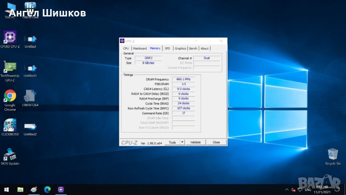Open File Explorer from the taskbar
346x195 pixels.
[20, 189]
